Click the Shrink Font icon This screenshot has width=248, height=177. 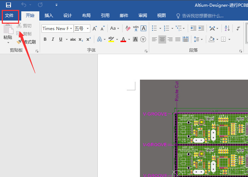(103, 28)
